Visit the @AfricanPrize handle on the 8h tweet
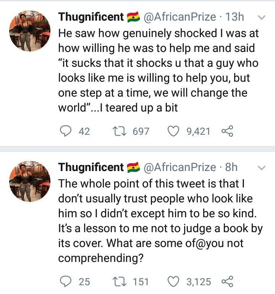Viewport: 275px width, 294px height. point(180,167)
